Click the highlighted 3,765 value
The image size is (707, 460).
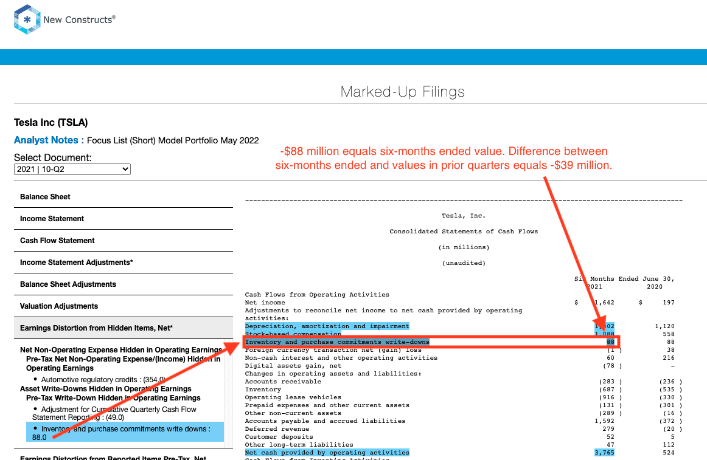(604, 452)
